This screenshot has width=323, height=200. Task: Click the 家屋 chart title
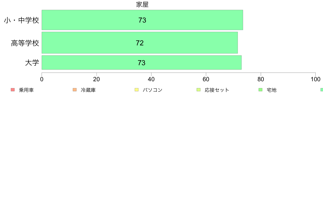click(142, 5)
